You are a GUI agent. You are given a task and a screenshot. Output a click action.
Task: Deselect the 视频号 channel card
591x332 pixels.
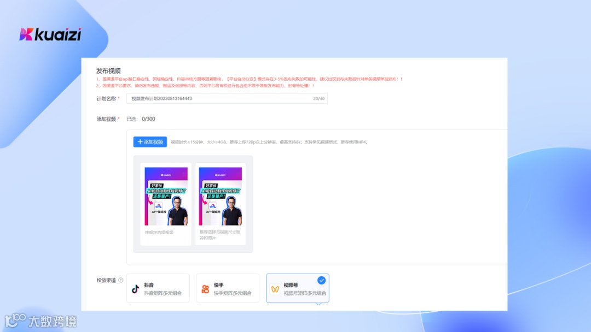click(x=297, y=288)
